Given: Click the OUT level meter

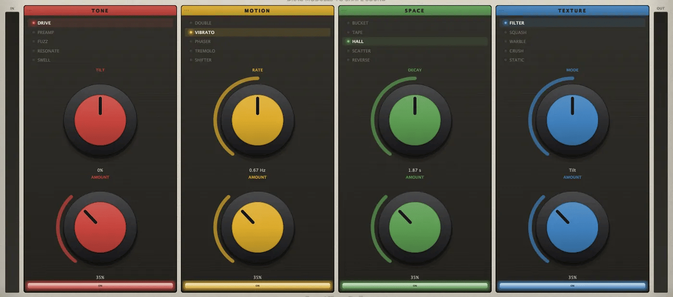Looking at the screenshot, I should (x=661, y=152).
